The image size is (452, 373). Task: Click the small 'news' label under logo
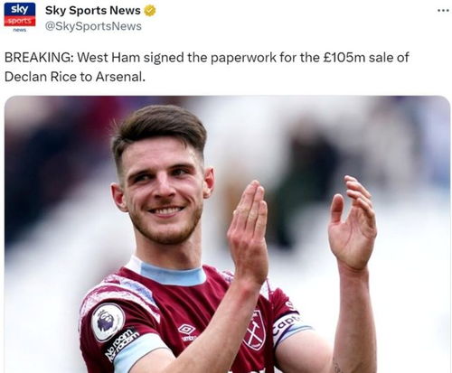20,30
